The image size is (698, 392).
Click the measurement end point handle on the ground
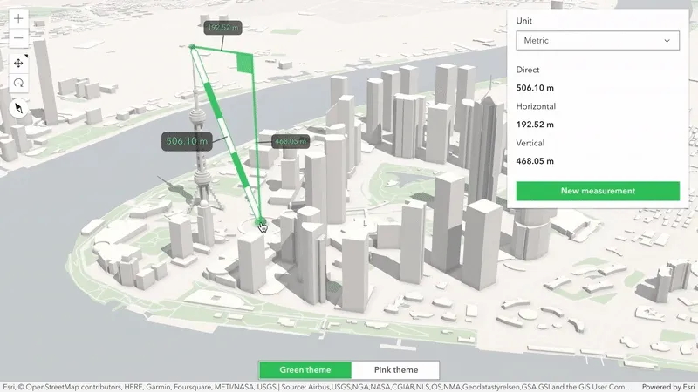[260, 225]
